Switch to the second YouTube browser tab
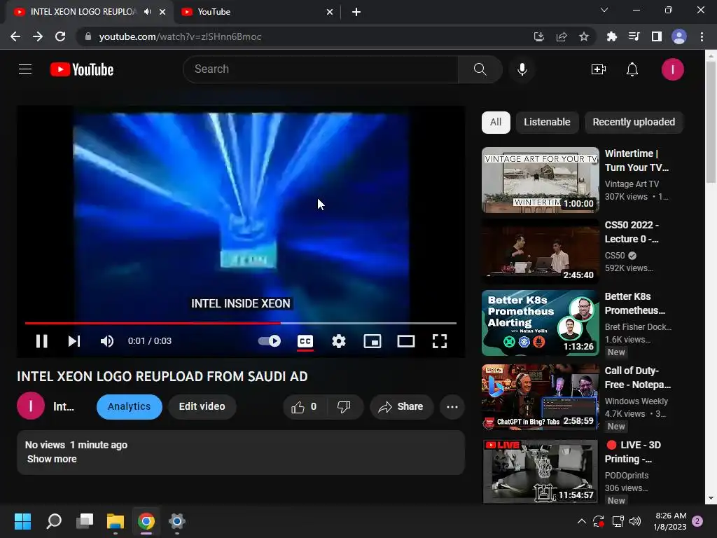Screen dimensions: 717x538 (256, 12)
